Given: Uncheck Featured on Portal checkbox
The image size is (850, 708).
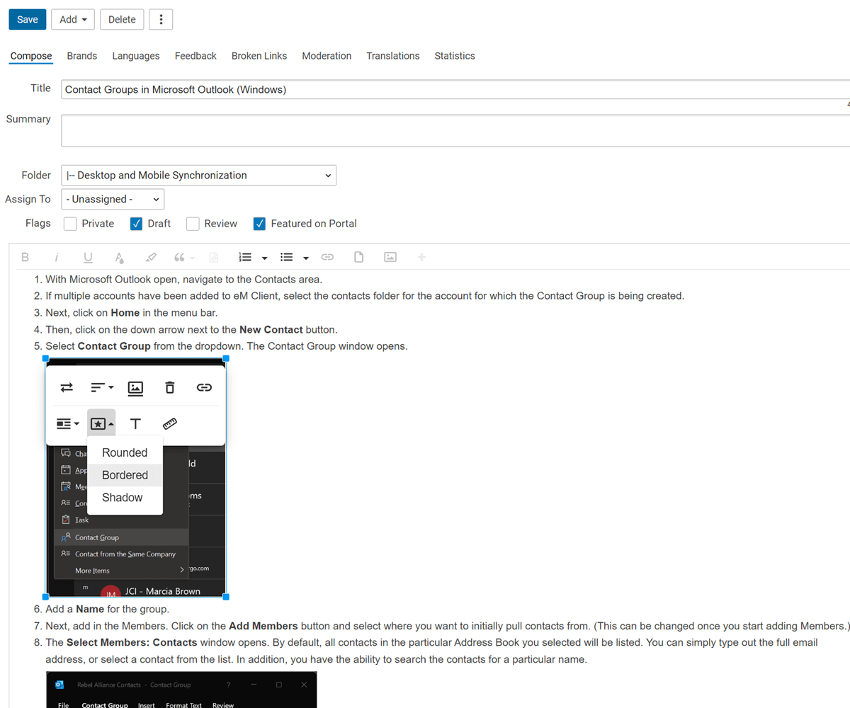Looking at the screenshot, I should (259, 224).
